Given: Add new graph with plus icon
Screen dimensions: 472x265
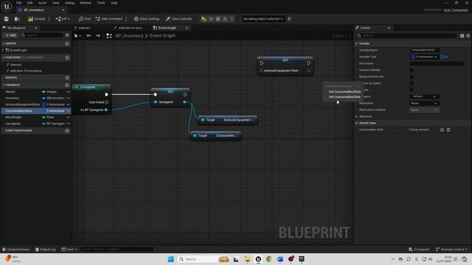Looking at the screenshot, I should (67, 43).
